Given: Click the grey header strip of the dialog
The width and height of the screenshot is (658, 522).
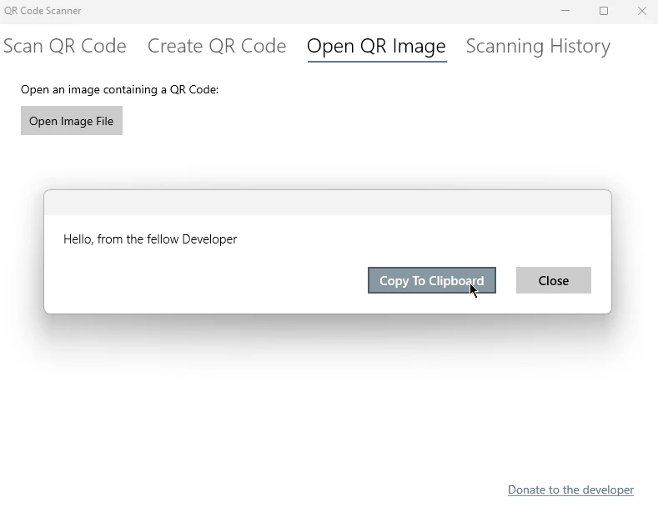Looking at the screenshot, I should pos(327,203).
